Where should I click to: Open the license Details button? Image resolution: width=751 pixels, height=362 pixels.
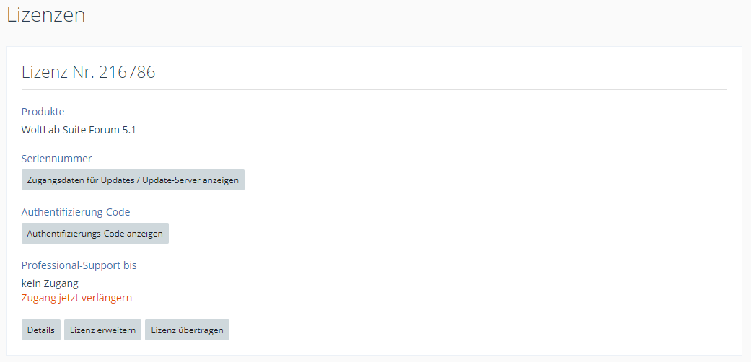pos(41,330)
